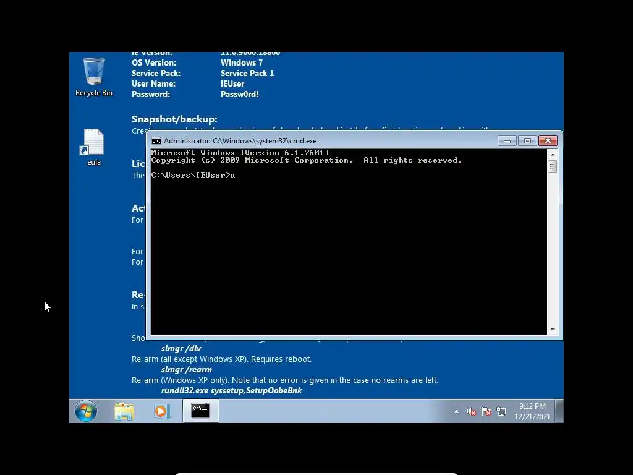633x475 pixels.
Task: Click the Copyright 2009 Microsoft Corporation line
Action: 307,160
